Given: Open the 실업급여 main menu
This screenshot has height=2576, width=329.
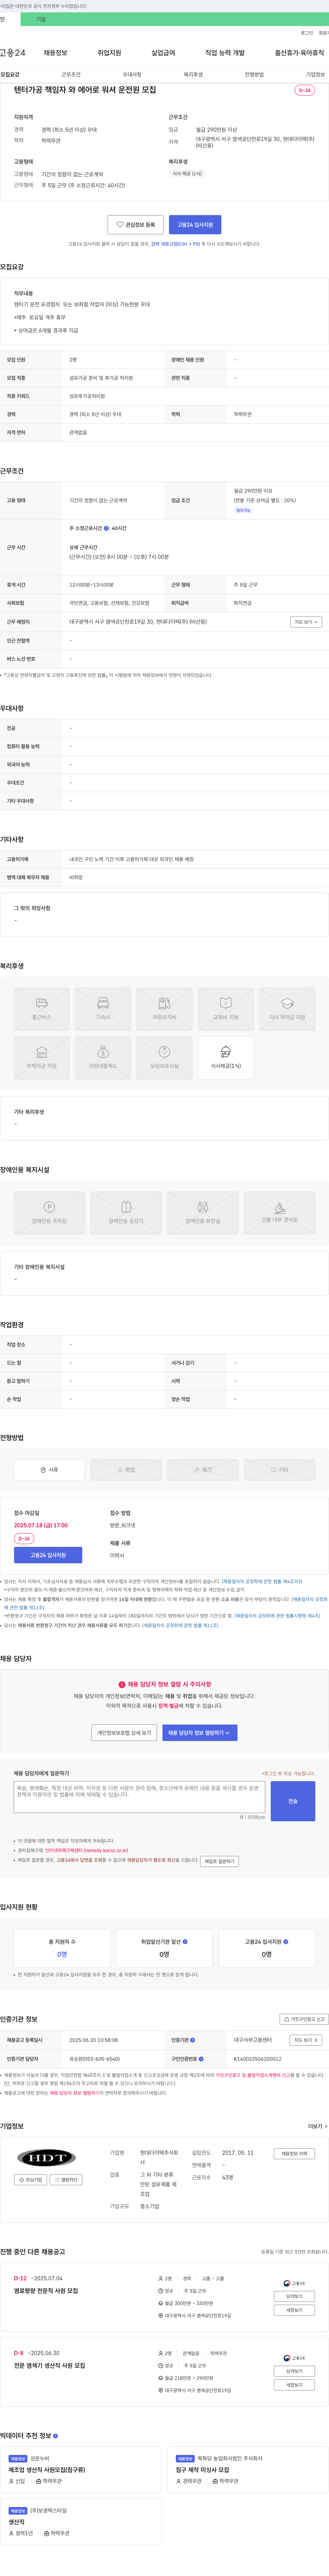Looking at the screenshot, I should click(163, 53).
